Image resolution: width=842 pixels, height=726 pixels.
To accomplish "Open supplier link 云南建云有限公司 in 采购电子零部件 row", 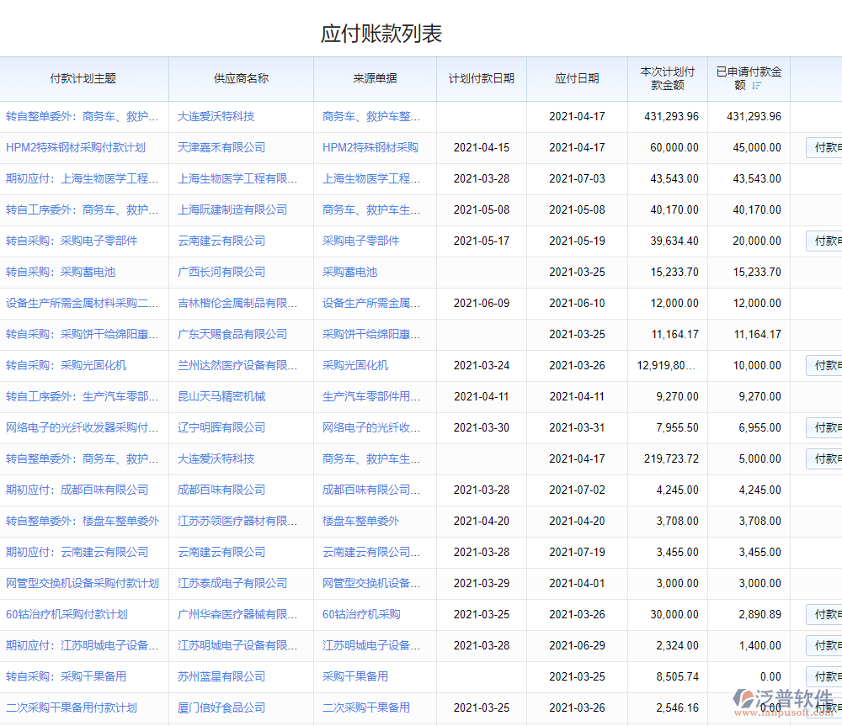I will (x=221, y=241).
